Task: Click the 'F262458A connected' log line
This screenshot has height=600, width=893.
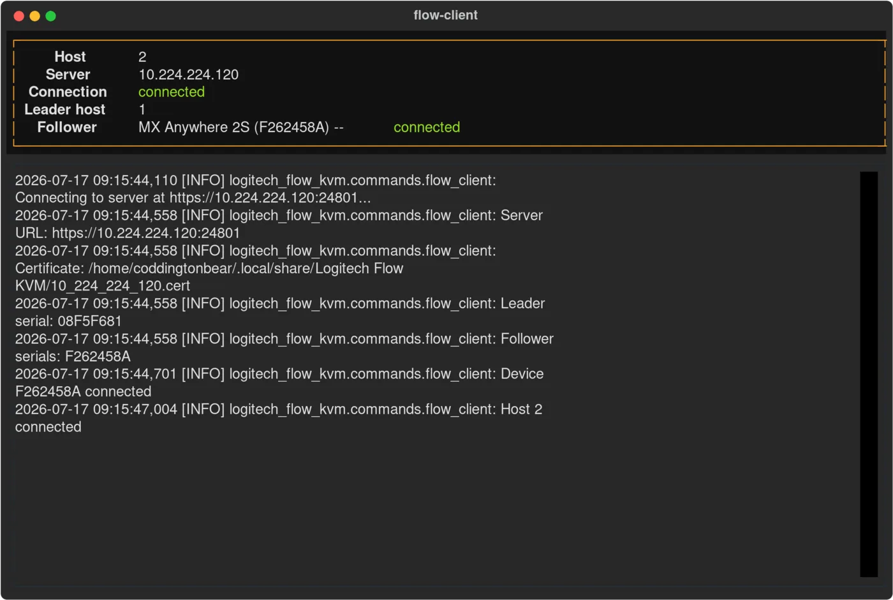Action: pyautogui.click(x=84, y=391)
